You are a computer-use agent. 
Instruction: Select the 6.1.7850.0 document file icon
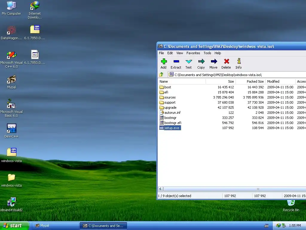click(x=35, y=57)
